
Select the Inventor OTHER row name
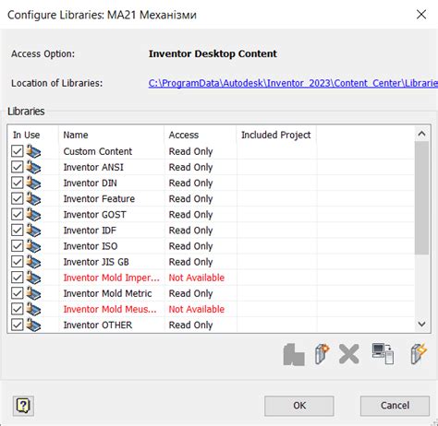(98, 325)
